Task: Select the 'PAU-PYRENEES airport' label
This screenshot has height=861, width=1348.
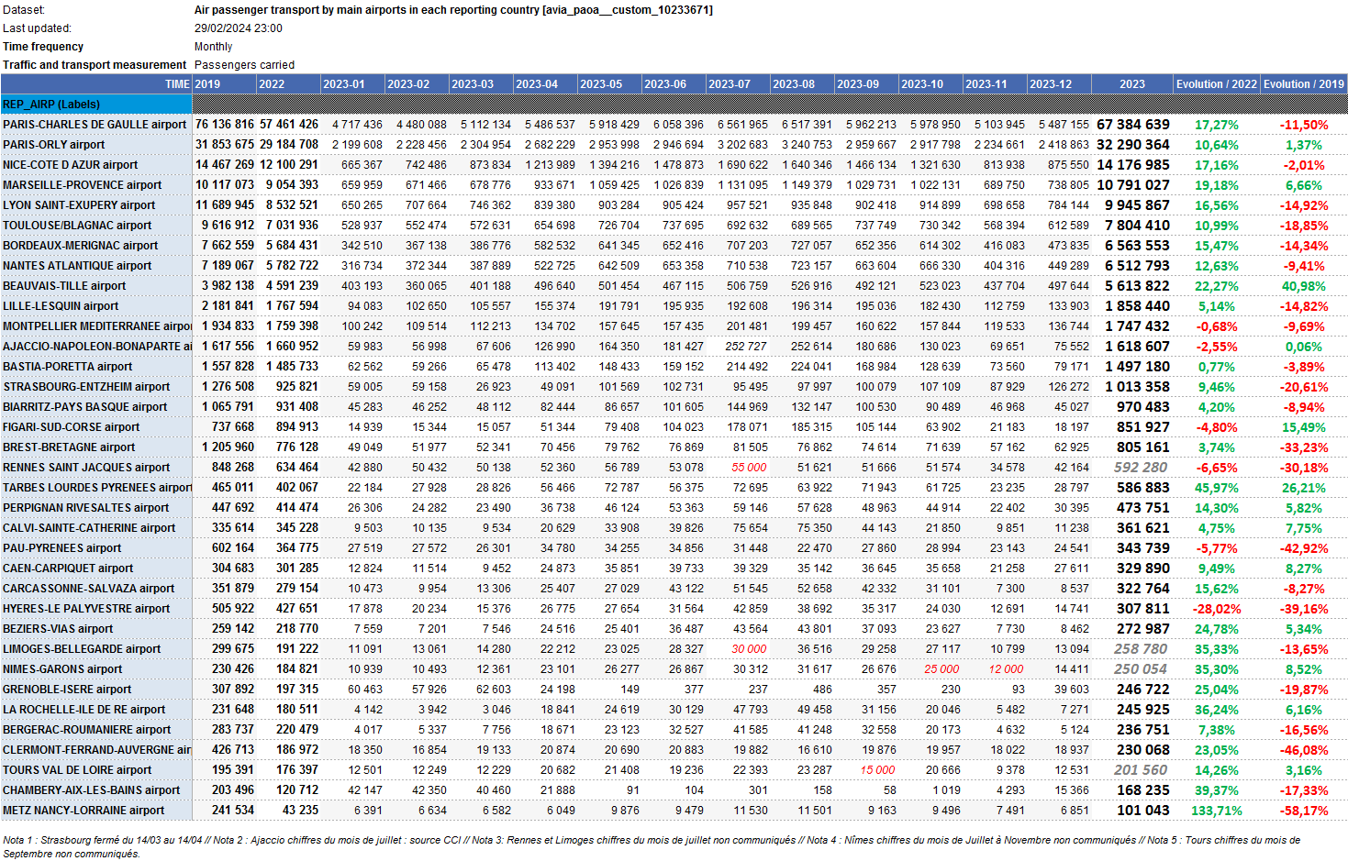Action: click(62, 547)
